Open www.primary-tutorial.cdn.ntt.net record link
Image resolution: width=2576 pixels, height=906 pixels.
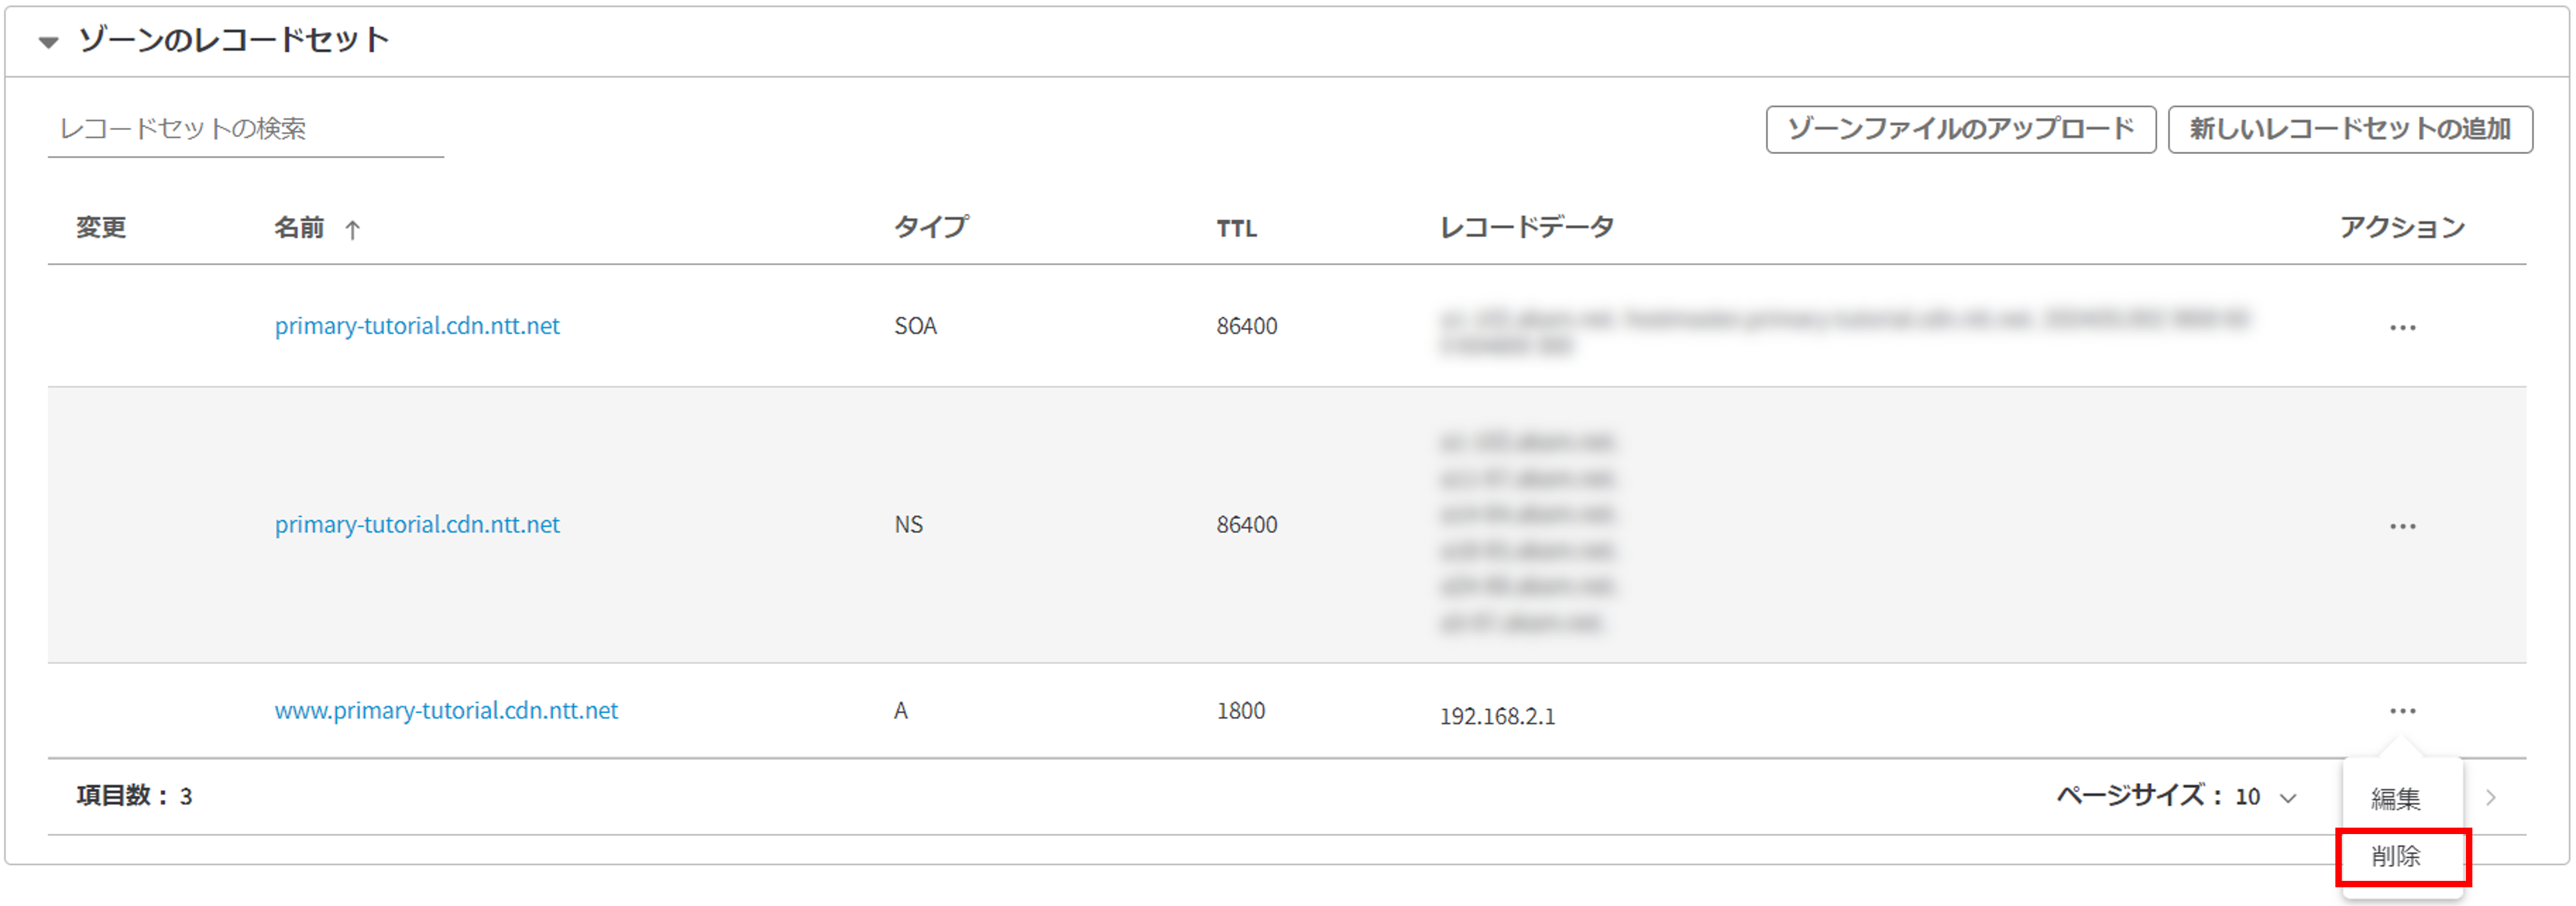tap(446, 710)
